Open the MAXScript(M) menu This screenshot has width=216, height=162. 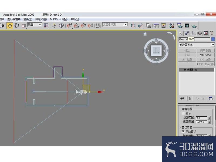click(59, 19)
